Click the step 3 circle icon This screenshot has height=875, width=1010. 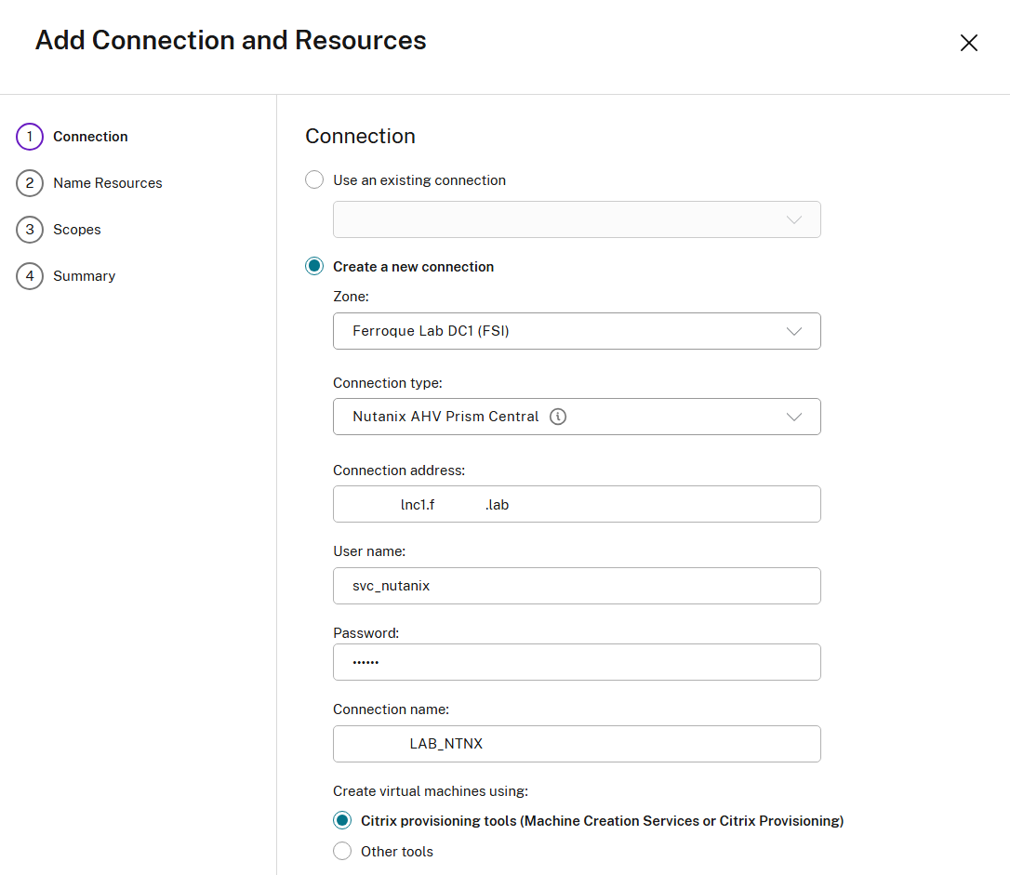(x=30, y=230)
